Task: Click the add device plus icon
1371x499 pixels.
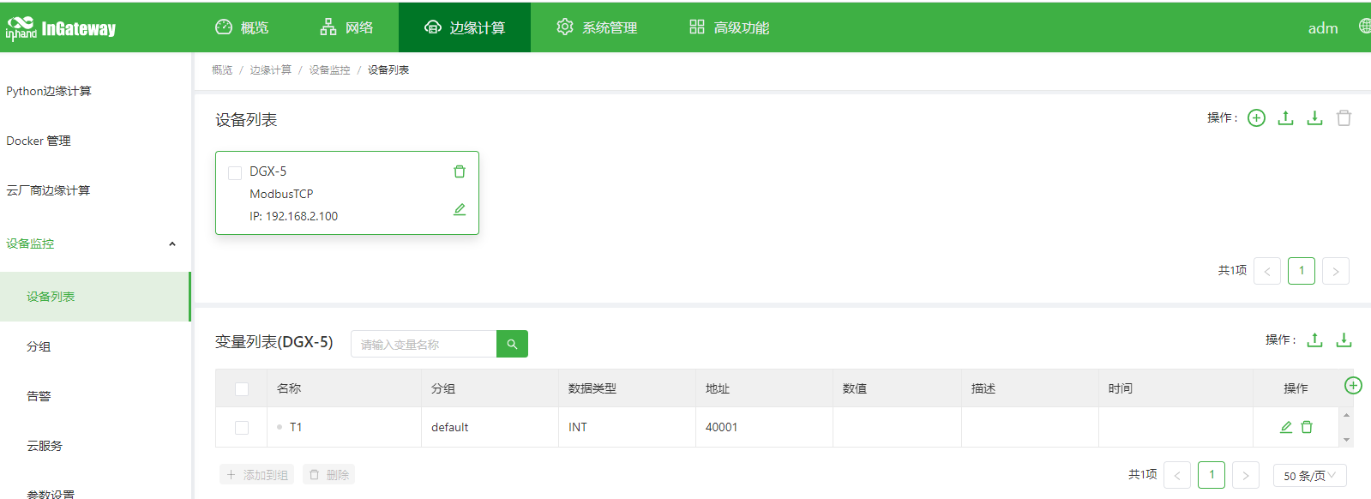Action: point(1256,118)
